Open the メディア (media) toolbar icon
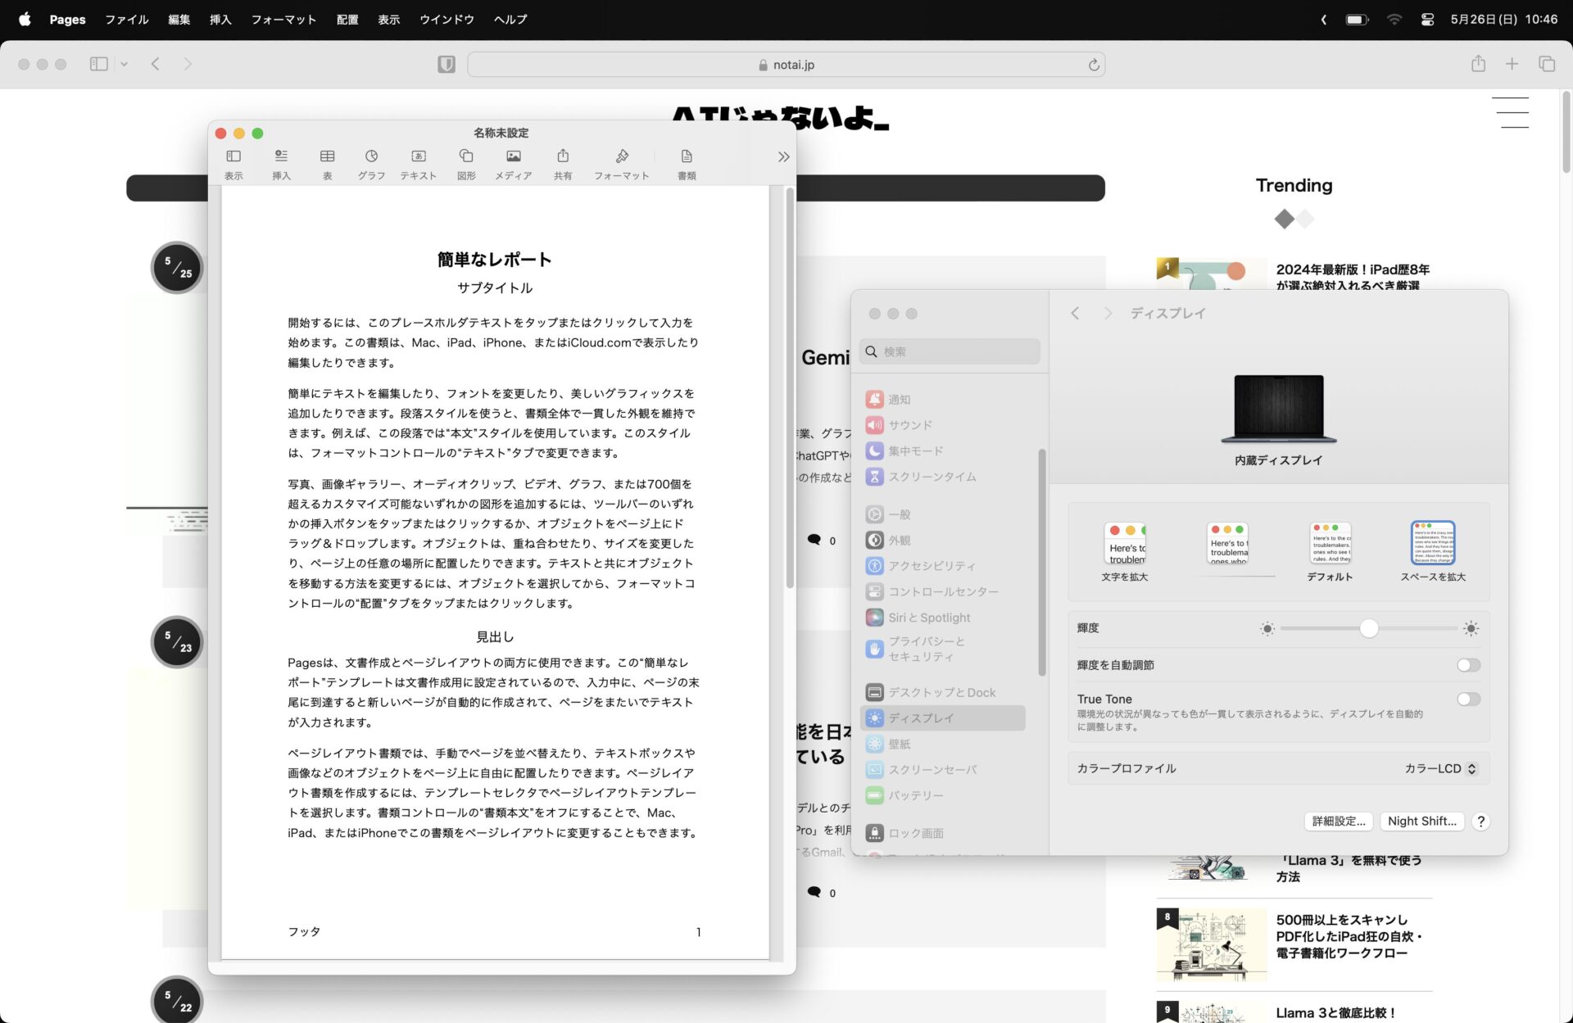 click(x=513, y=156)
